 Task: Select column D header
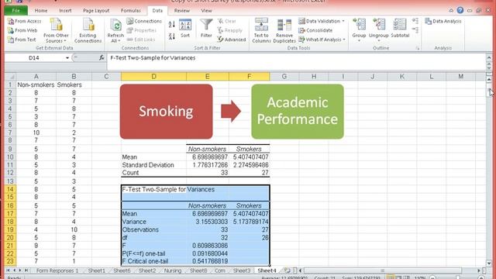(x=153, y=77)
